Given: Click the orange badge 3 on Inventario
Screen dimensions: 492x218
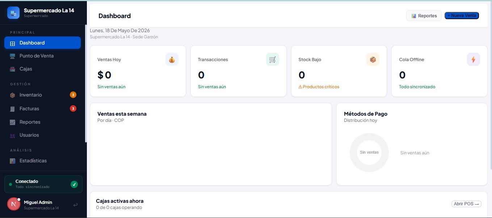Looking at the screenshot, I should point(73,95).
